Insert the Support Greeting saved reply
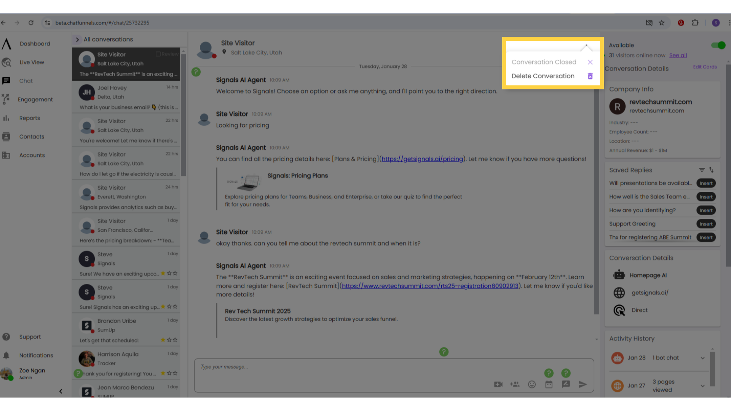The height and width of the screenshot is (411, 731). [x=706, y=224]
